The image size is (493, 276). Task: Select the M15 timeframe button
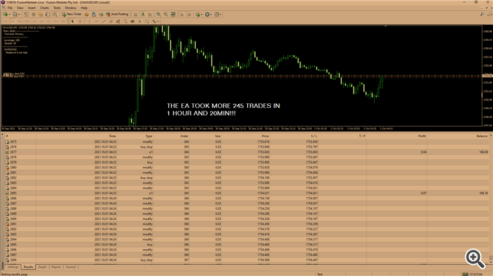click(x=20, y=22)
